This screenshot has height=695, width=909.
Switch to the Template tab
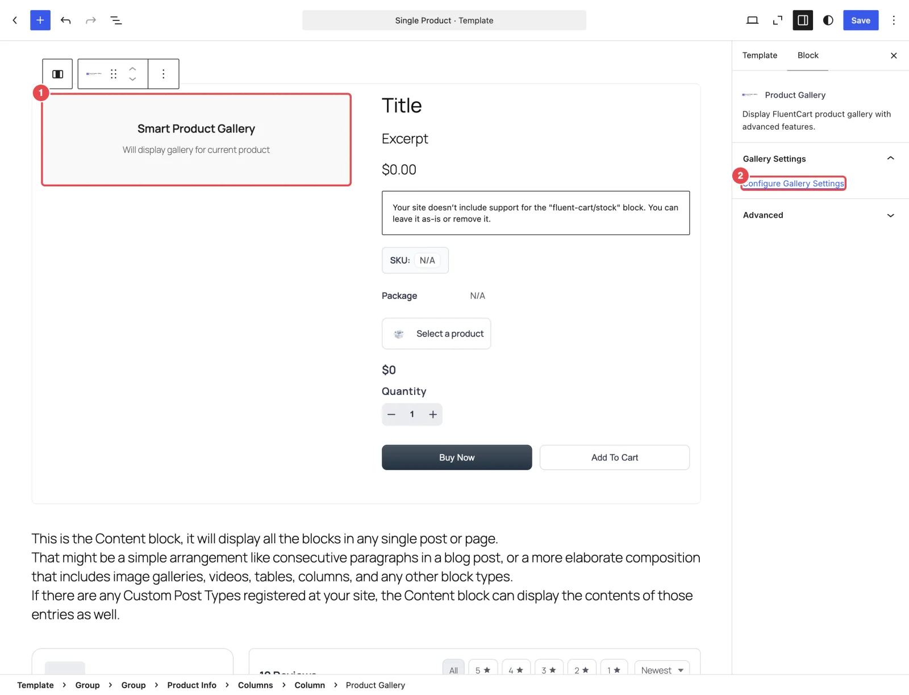click(x=760, y=56)
